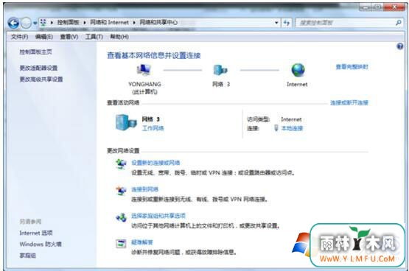Screen dimensions: 409x271
Task: Click 连接或断开连接 link
Action: [349, 102]
